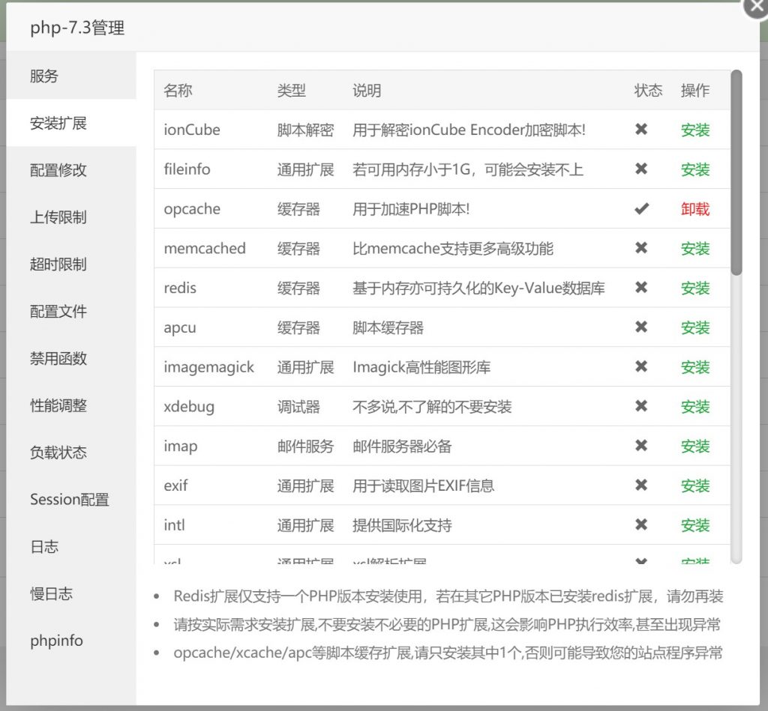The width and height of the screenshot is (768, 711).
Task: View the phpinfo tab
Action: coord(56,641)
